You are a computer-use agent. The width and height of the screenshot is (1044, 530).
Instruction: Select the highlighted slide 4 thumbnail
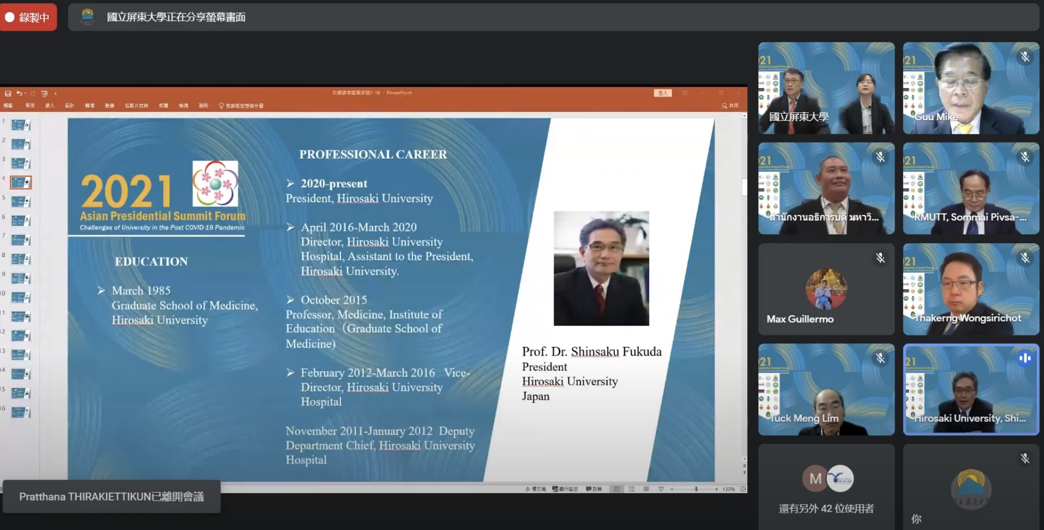pos(21,183)
